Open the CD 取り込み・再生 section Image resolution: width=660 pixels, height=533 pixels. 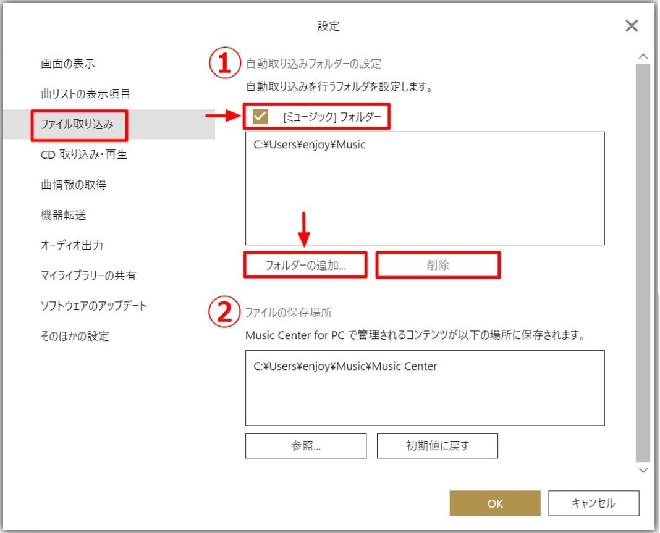(x=79, y=154)
